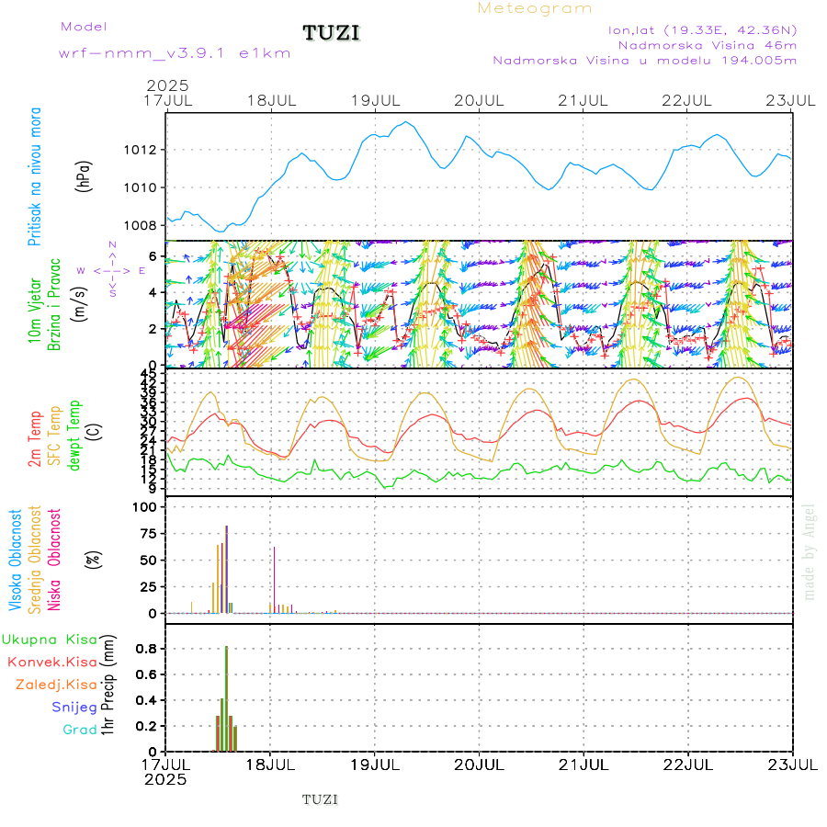Select the cyan 'Grad' legend label
Image resolution: width=827 pixels, height=827 pixels.
[80, 730]
